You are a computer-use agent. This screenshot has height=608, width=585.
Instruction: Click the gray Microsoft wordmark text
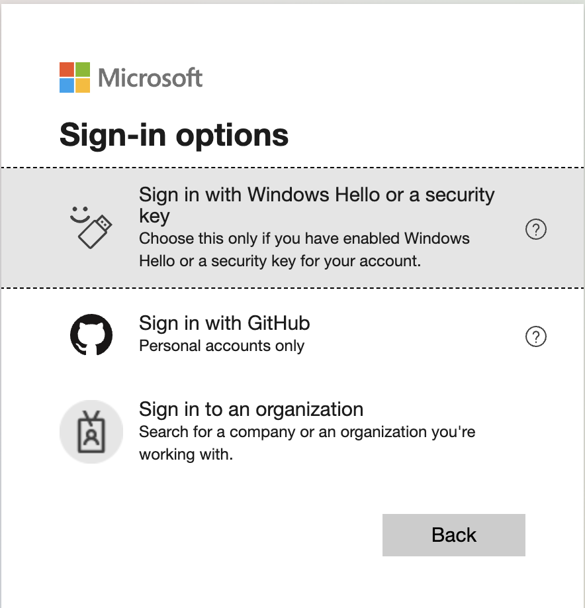150,78
